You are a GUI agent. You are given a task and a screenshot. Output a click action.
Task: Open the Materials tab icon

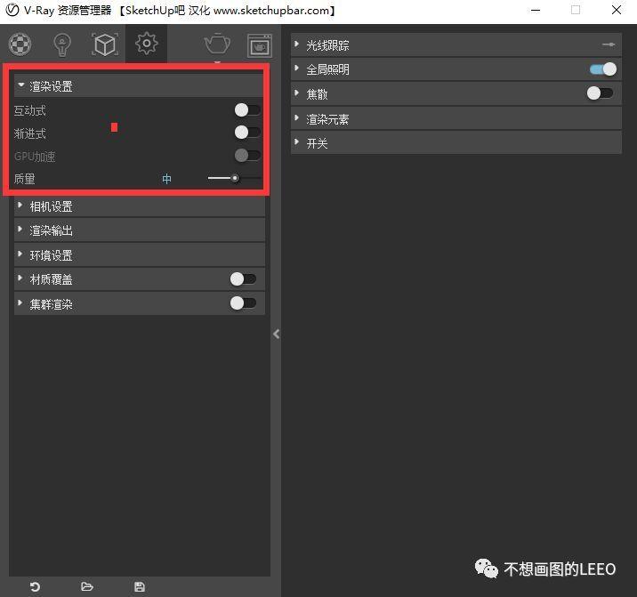(20, 44)
